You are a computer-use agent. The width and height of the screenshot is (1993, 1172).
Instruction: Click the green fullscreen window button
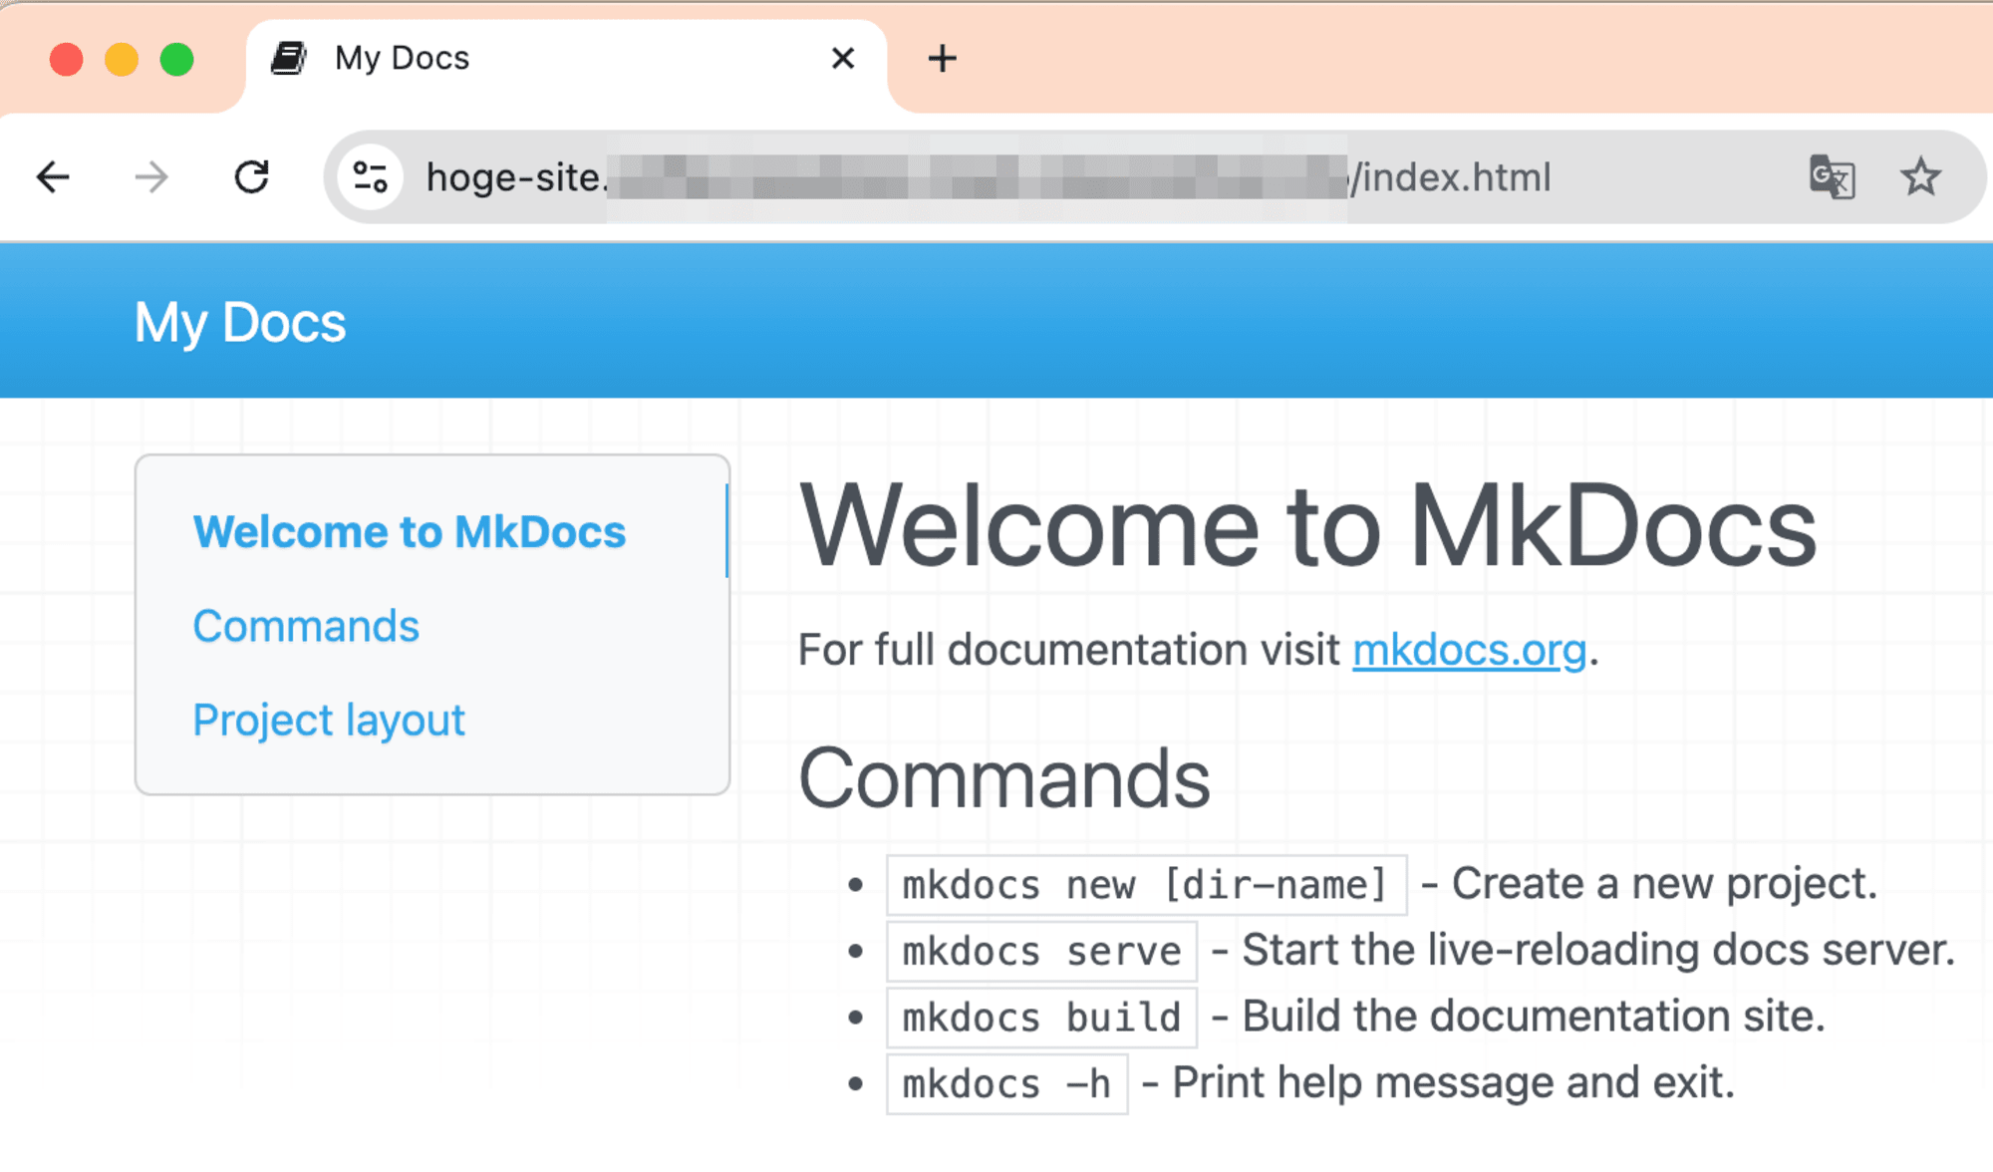click(x=177, y=60)
